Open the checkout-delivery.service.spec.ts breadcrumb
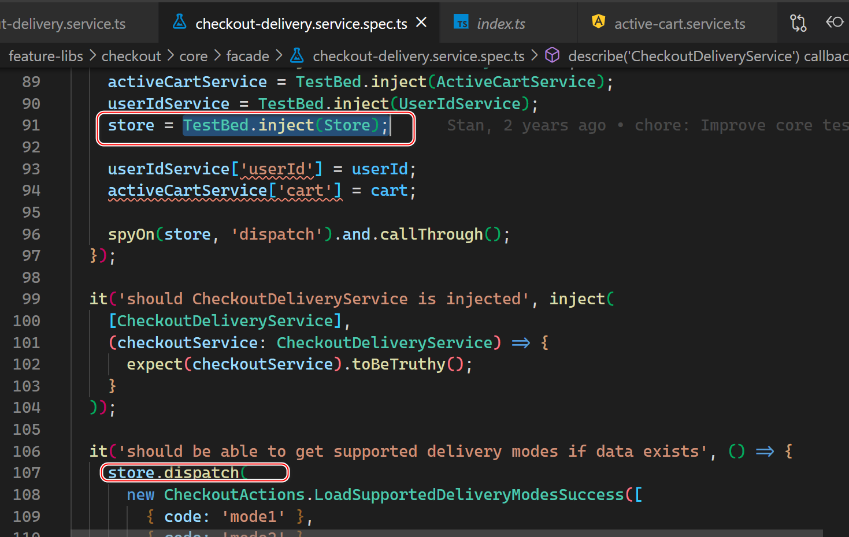Screen dimensions: 849x537 [x=418, y=56]
